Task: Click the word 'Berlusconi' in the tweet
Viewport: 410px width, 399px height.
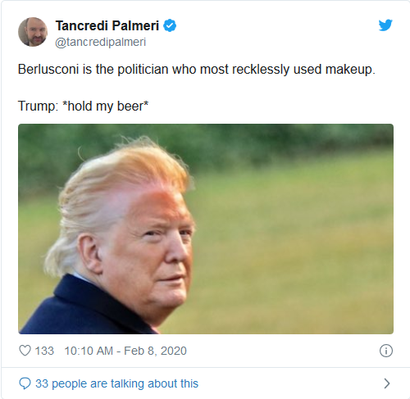Action: pyautogui.click(x=48, y=70)
